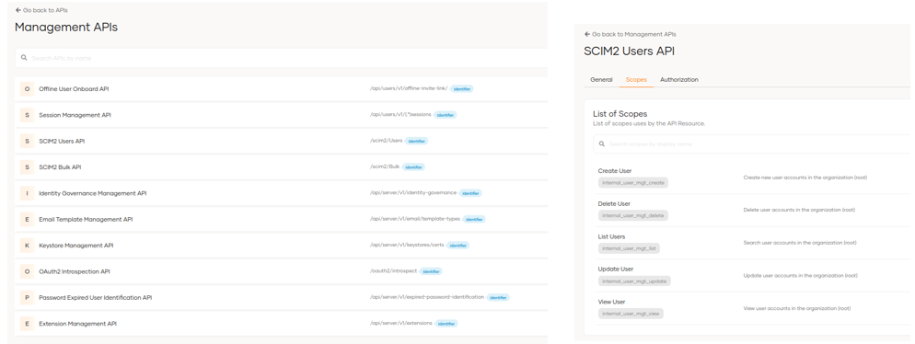The width and height of the screenshot is (915, 344).
Task: Click the internal_user_mgt_view scope tag
Action: coord(631,314)
